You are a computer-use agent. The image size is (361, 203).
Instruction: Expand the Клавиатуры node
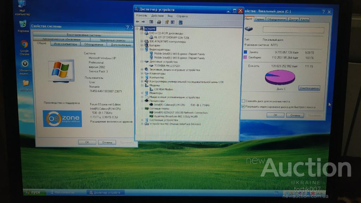coord(142,74)
